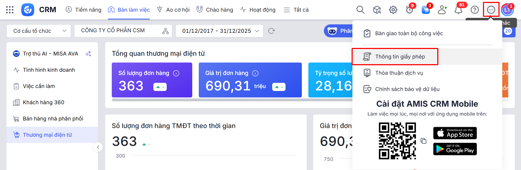The height and width of the screenshot is (170, 521).
Task: Open the date range dropdown 01/12/2017 - 31/12/2025
Action: 219,31
